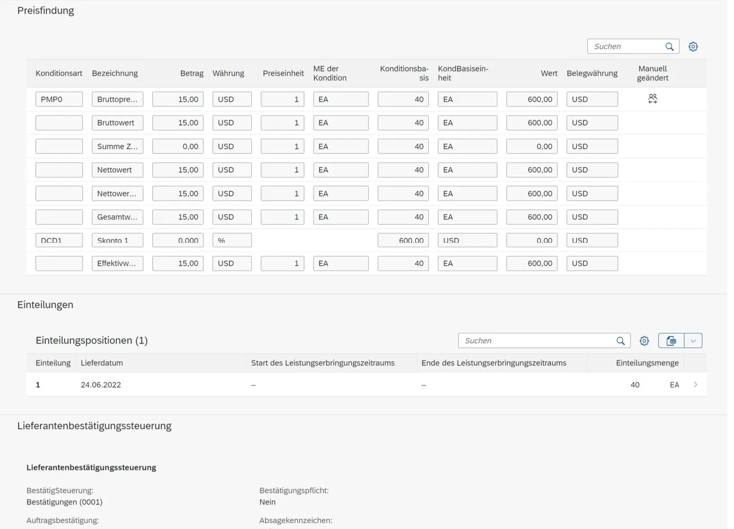
Task: Click Start des Leistungserbringungszeitraums header
Action: pos(323,363)
